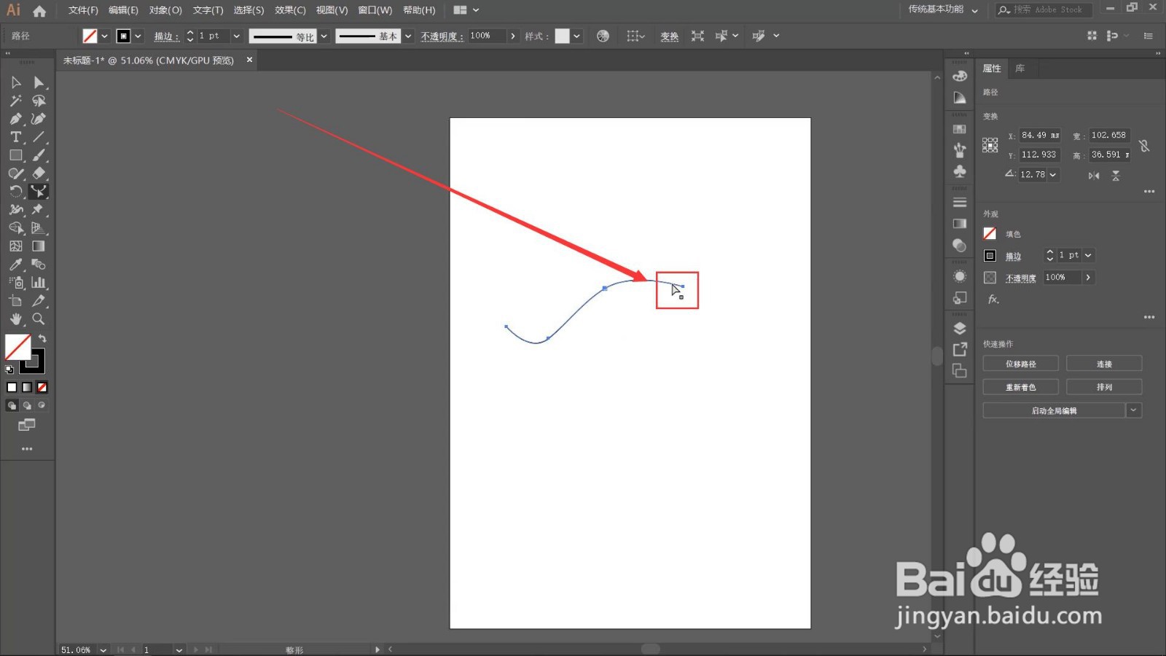Select the Puppet Warp pin tool
1166x656 pixels.
(39, 210)
